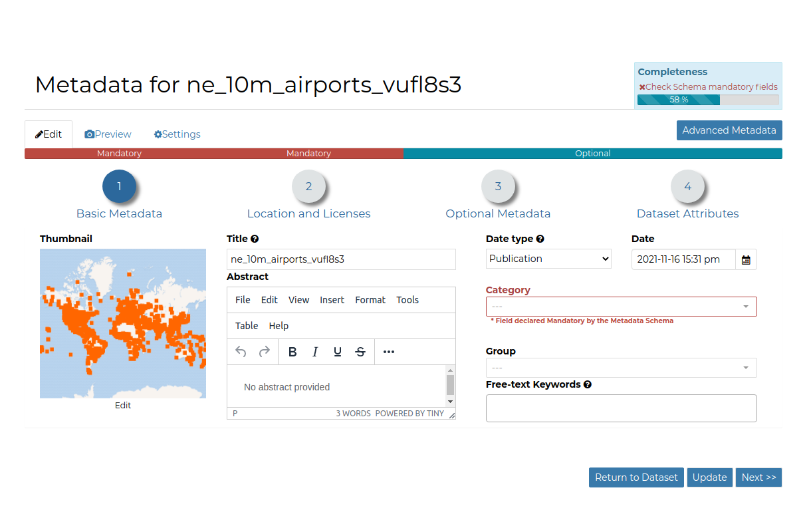Toggle bold formatting in the abstract editor
Screen dimensions: 807x532
click(292, 351)
